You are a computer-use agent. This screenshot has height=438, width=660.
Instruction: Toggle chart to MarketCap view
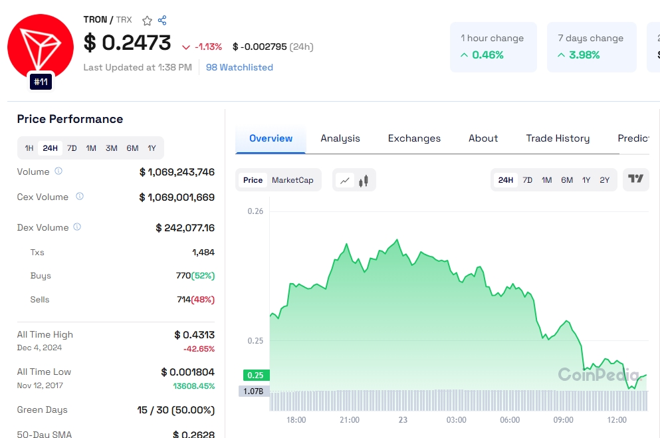pyautogui.click(x=292, y=180)
